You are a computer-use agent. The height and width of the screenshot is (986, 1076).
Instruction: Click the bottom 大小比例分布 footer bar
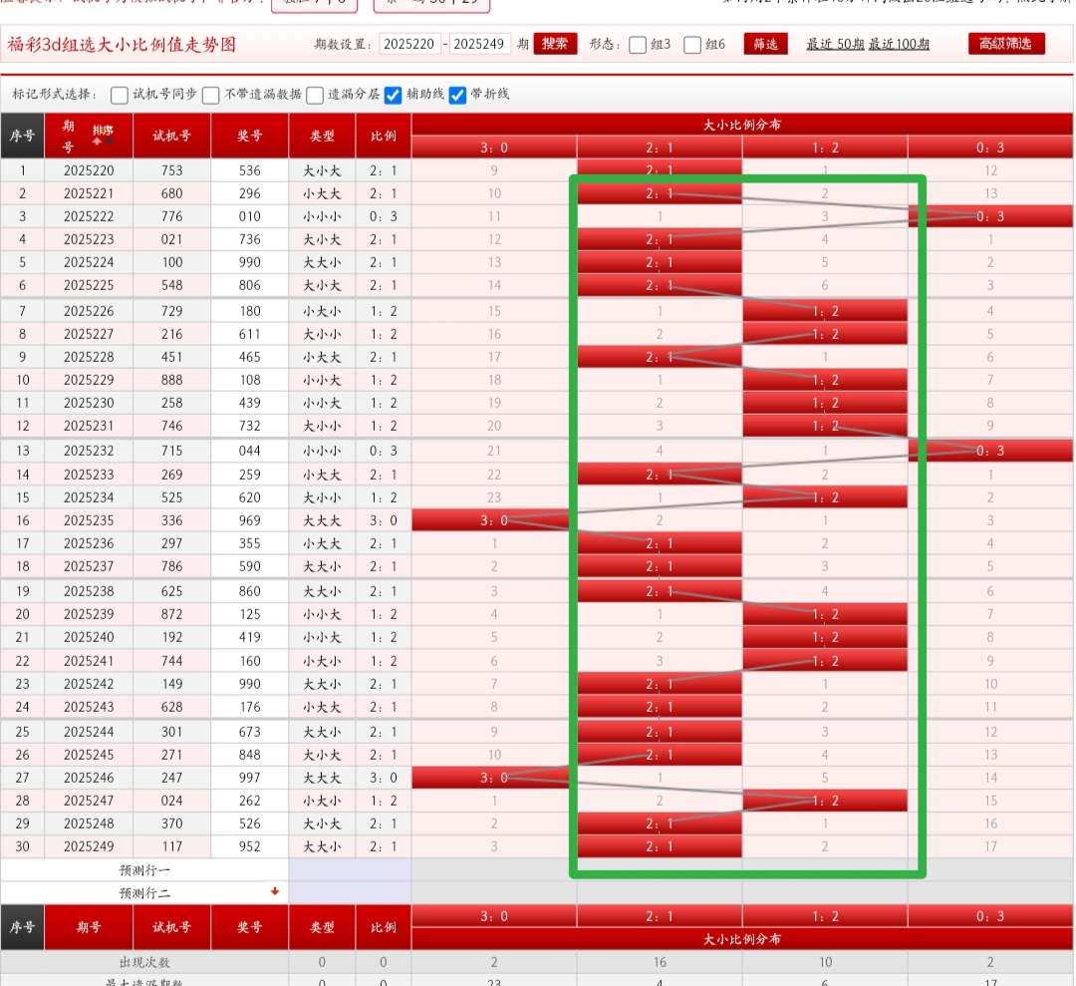pyautogui.click(x=742, y=938)
